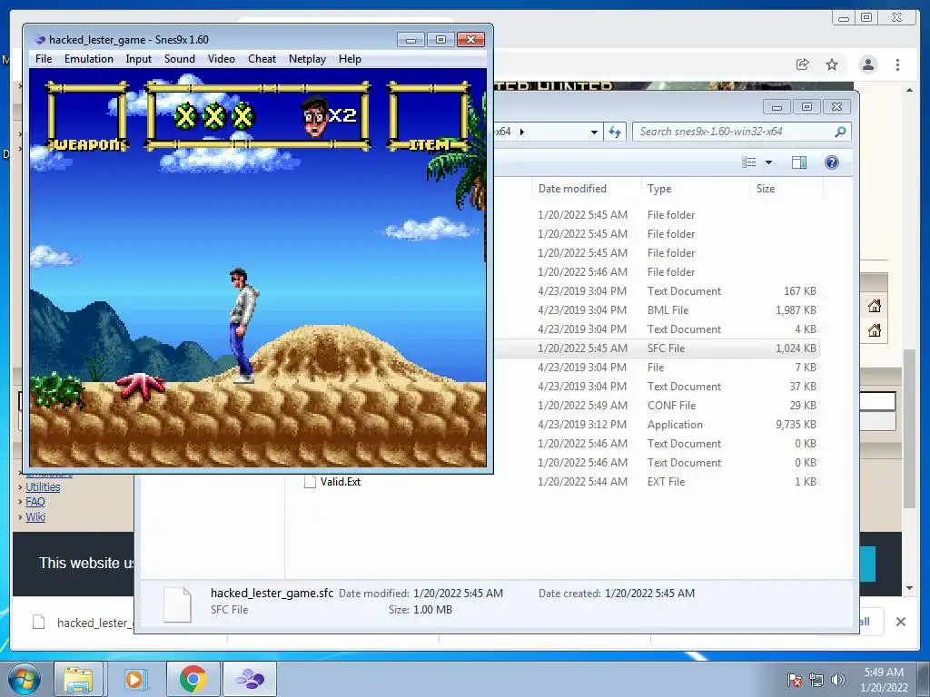Click the upper home icon on the webpage
Screen dimensions: 930x697
coord(874,307)
